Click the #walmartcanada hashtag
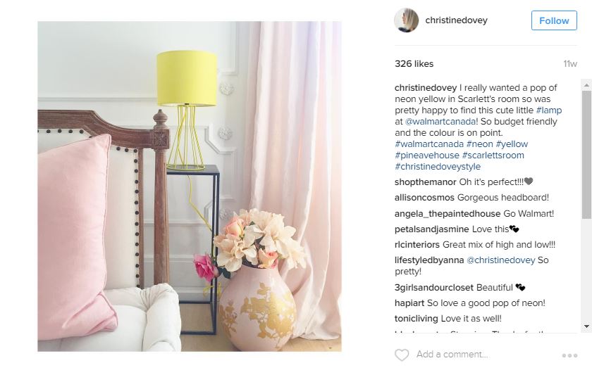The width and height of the screenshot is (592, 375). point(429,144)
